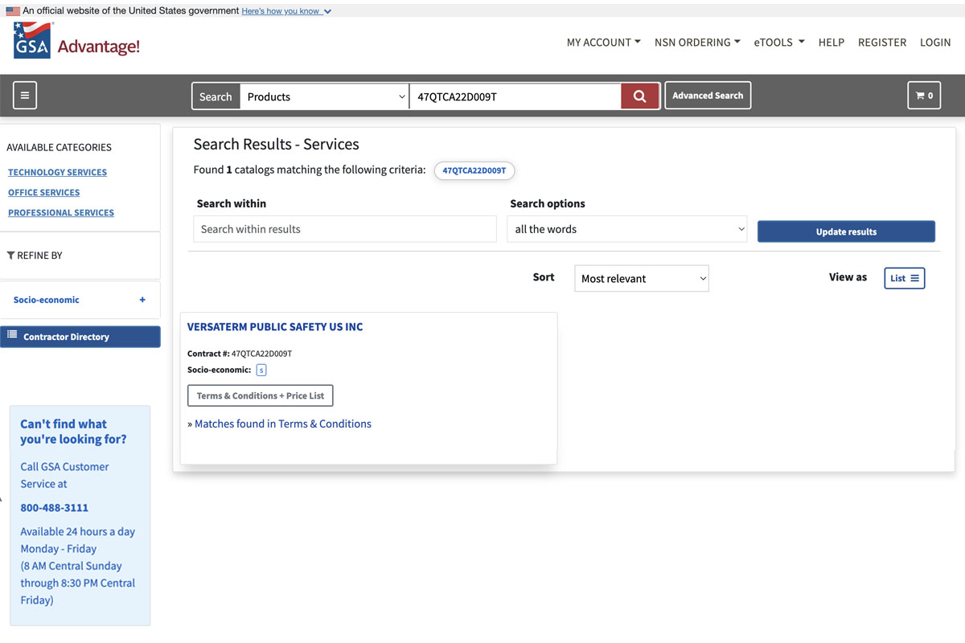Click LOGIN in top navigation
The image size is (965, 643).
point(935,43)
